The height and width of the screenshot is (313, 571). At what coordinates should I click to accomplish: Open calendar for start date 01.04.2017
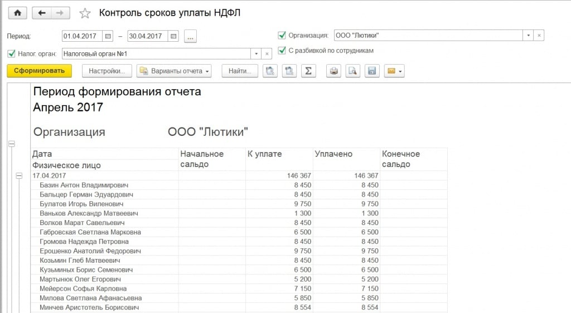108,36
